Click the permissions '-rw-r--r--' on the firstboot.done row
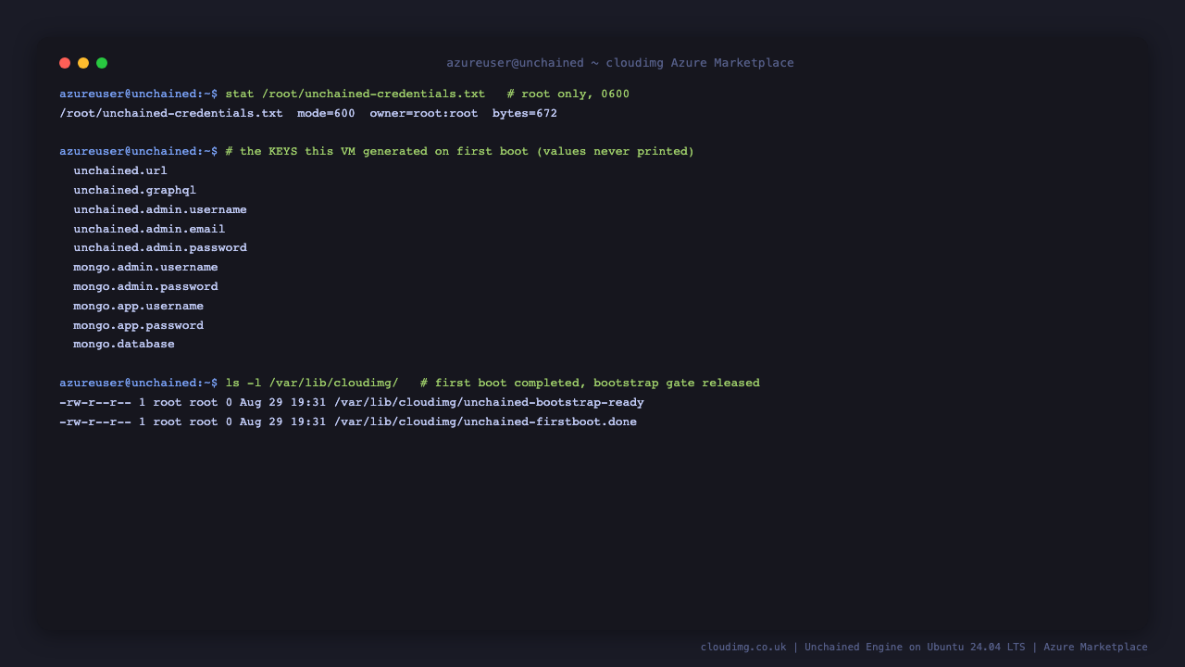 (95, 422)
